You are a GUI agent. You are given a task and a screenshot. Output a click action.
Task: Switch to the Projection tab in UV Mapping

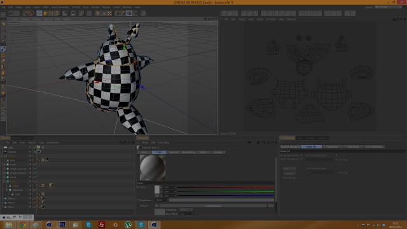(x=332, y=147)
